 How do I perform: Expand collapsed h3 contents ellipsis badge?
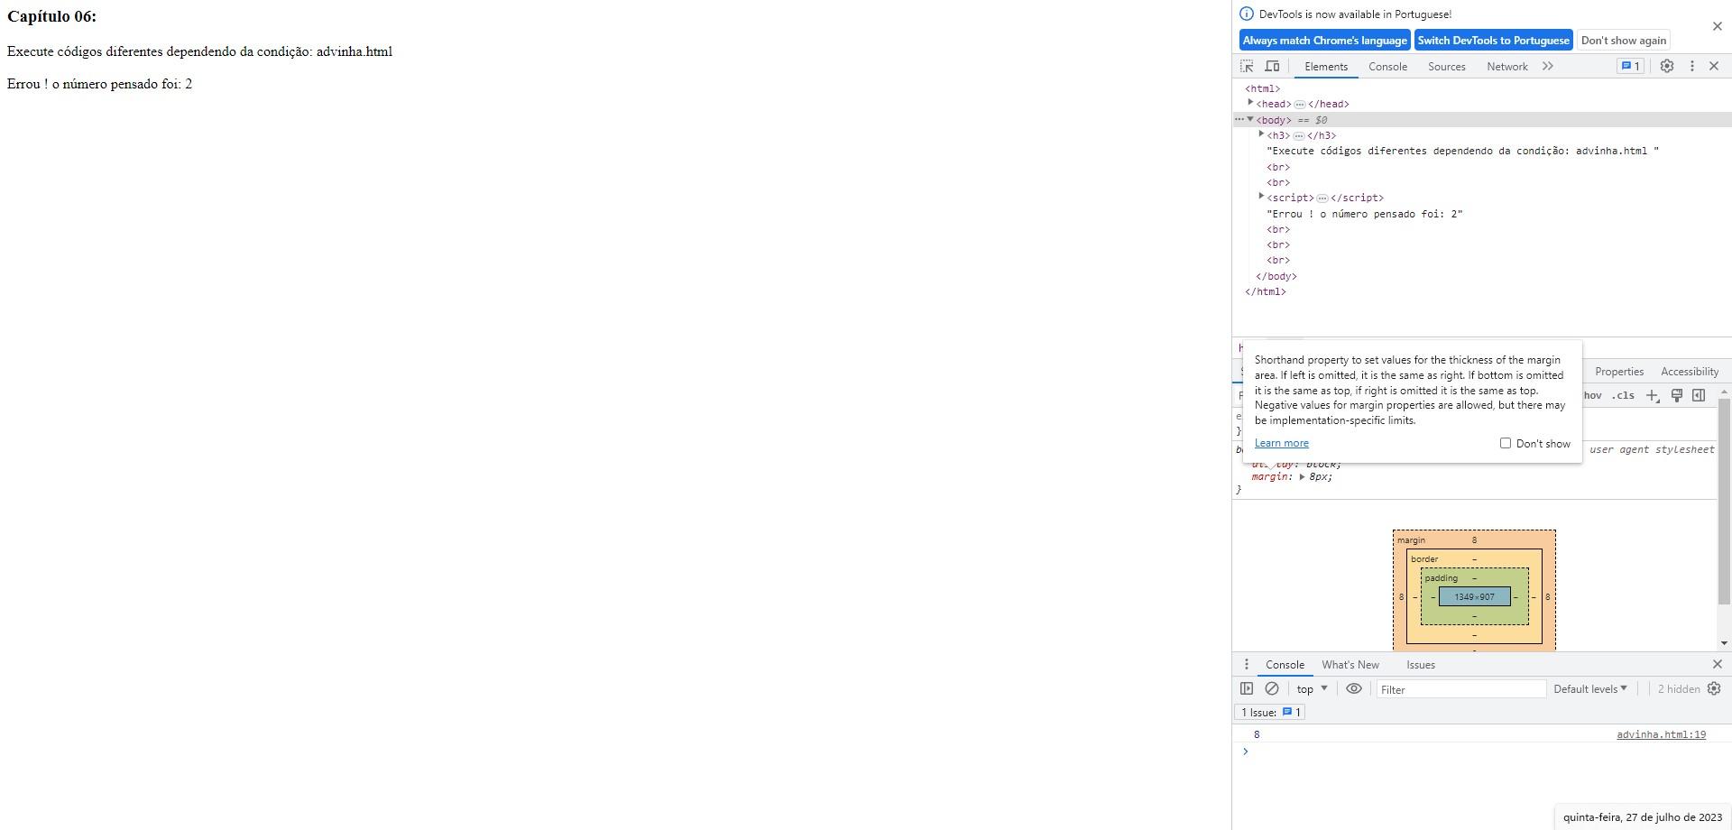coord(1299,136)
